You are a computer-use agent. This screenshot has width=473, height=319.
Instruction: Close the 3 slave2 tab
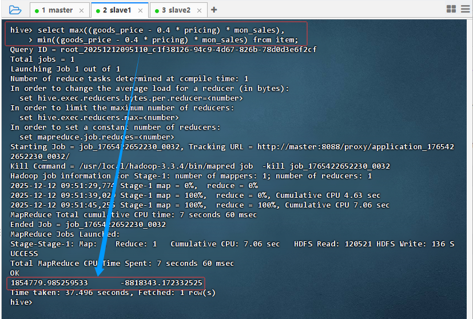199,10
